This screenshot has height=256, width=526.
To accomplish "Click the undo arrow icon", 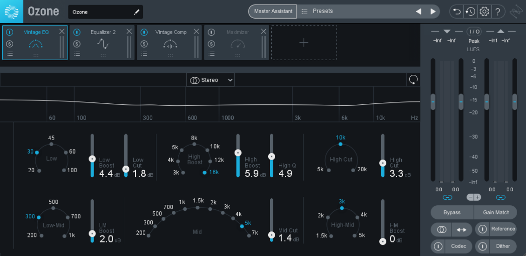I will pyautogui.click(x=457, y=12).
